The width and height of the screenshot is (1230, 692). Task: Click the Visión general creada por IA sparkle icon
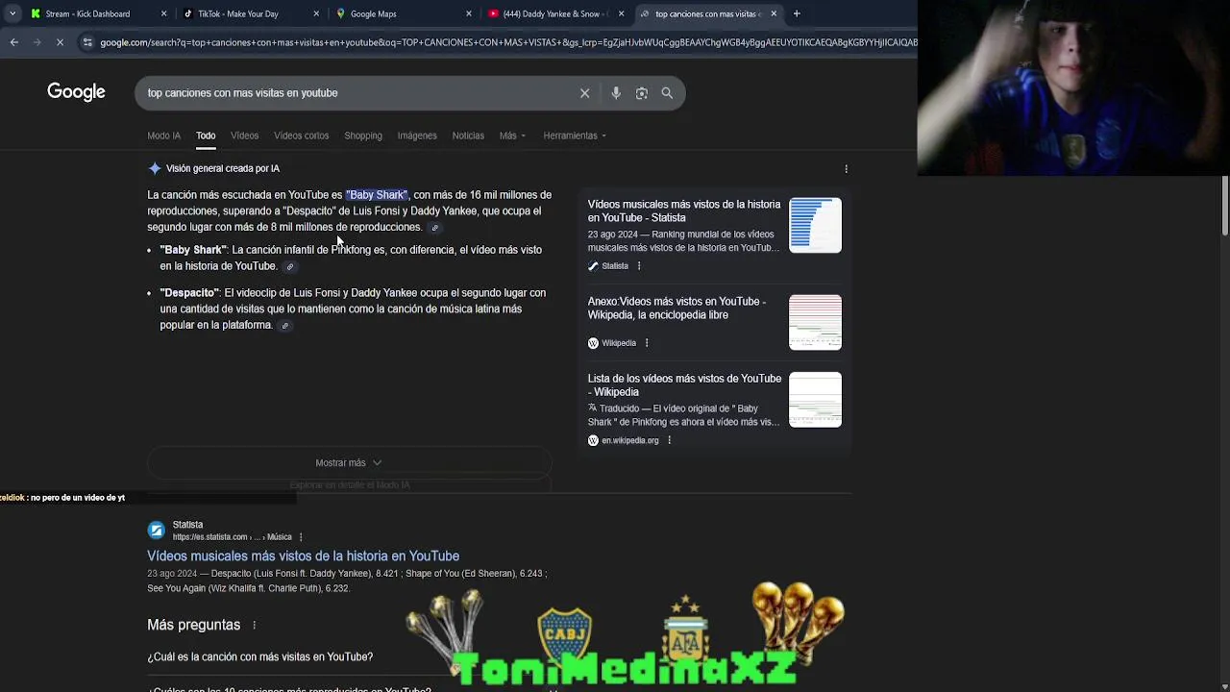(155, 168)
